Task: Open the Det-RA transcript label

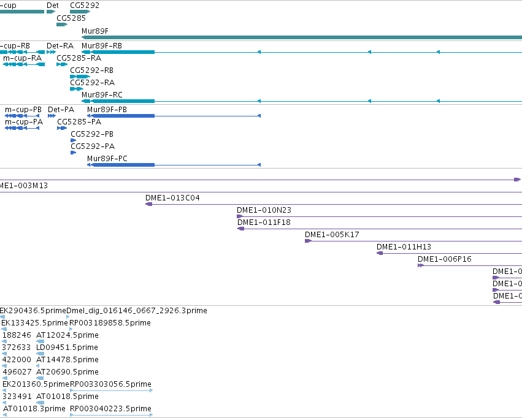Action: pos(60,46)
